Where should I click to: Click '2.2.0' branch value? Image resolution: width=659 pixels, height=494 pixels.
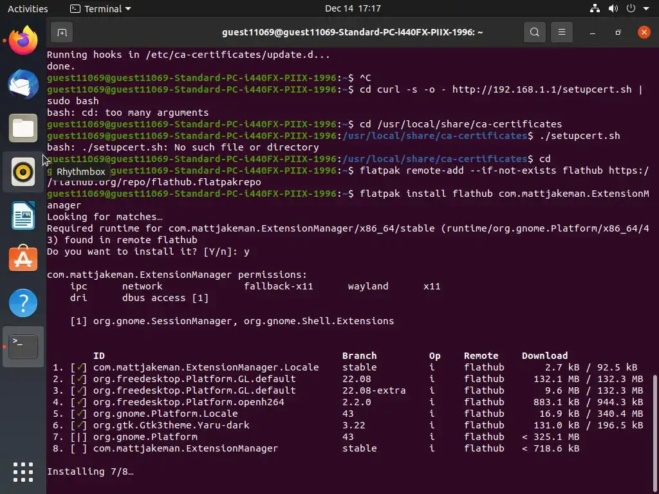[357, 403]
